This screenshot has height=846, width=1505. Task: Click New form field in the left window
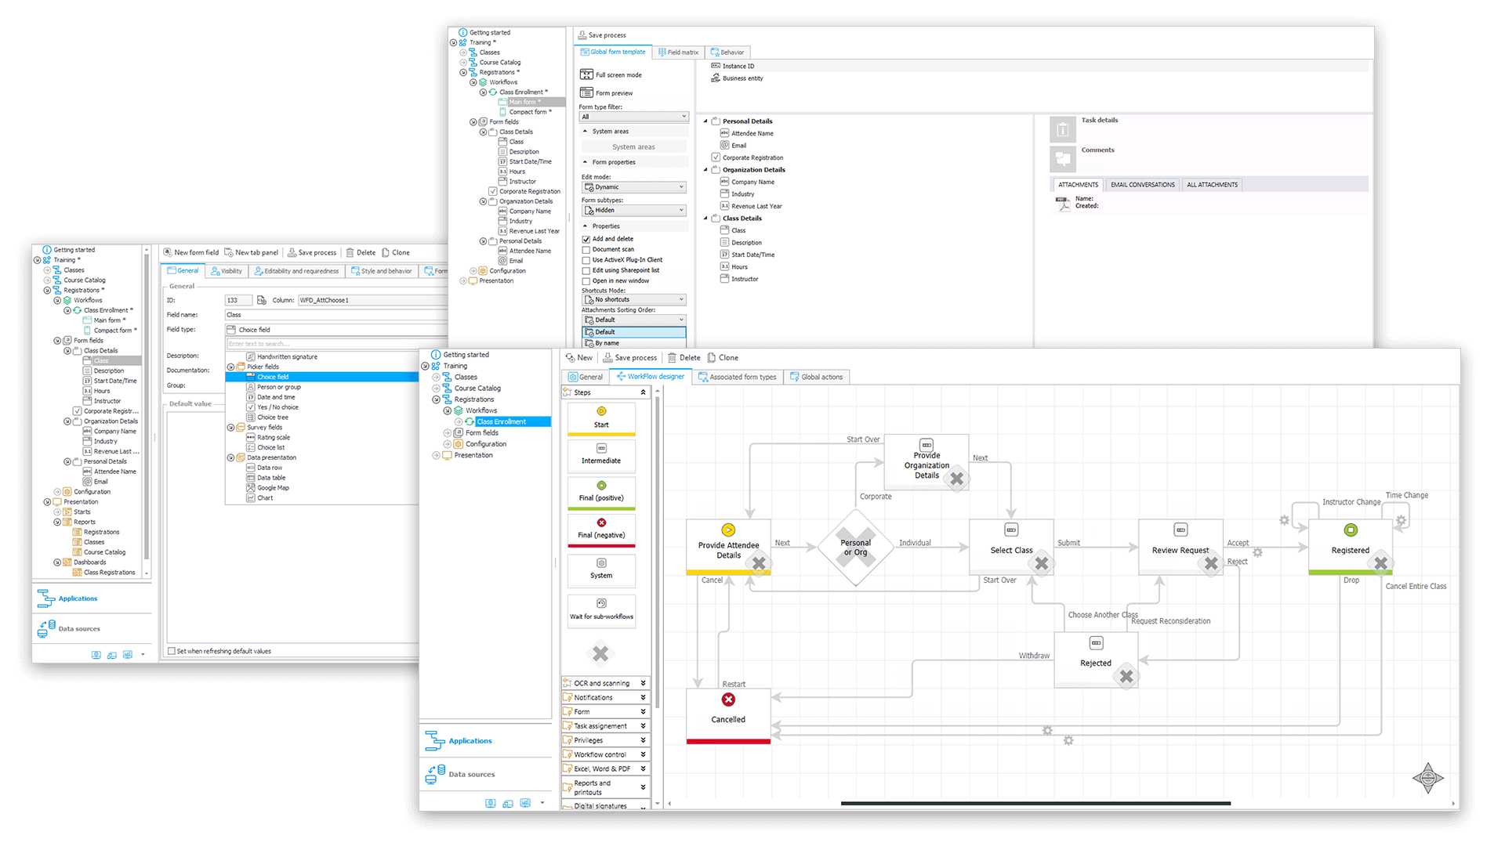(x=190, y=252)
